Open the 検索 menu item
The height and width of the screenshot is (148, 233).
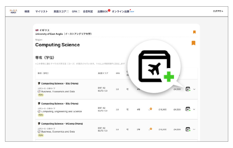(x=27, y=11)
